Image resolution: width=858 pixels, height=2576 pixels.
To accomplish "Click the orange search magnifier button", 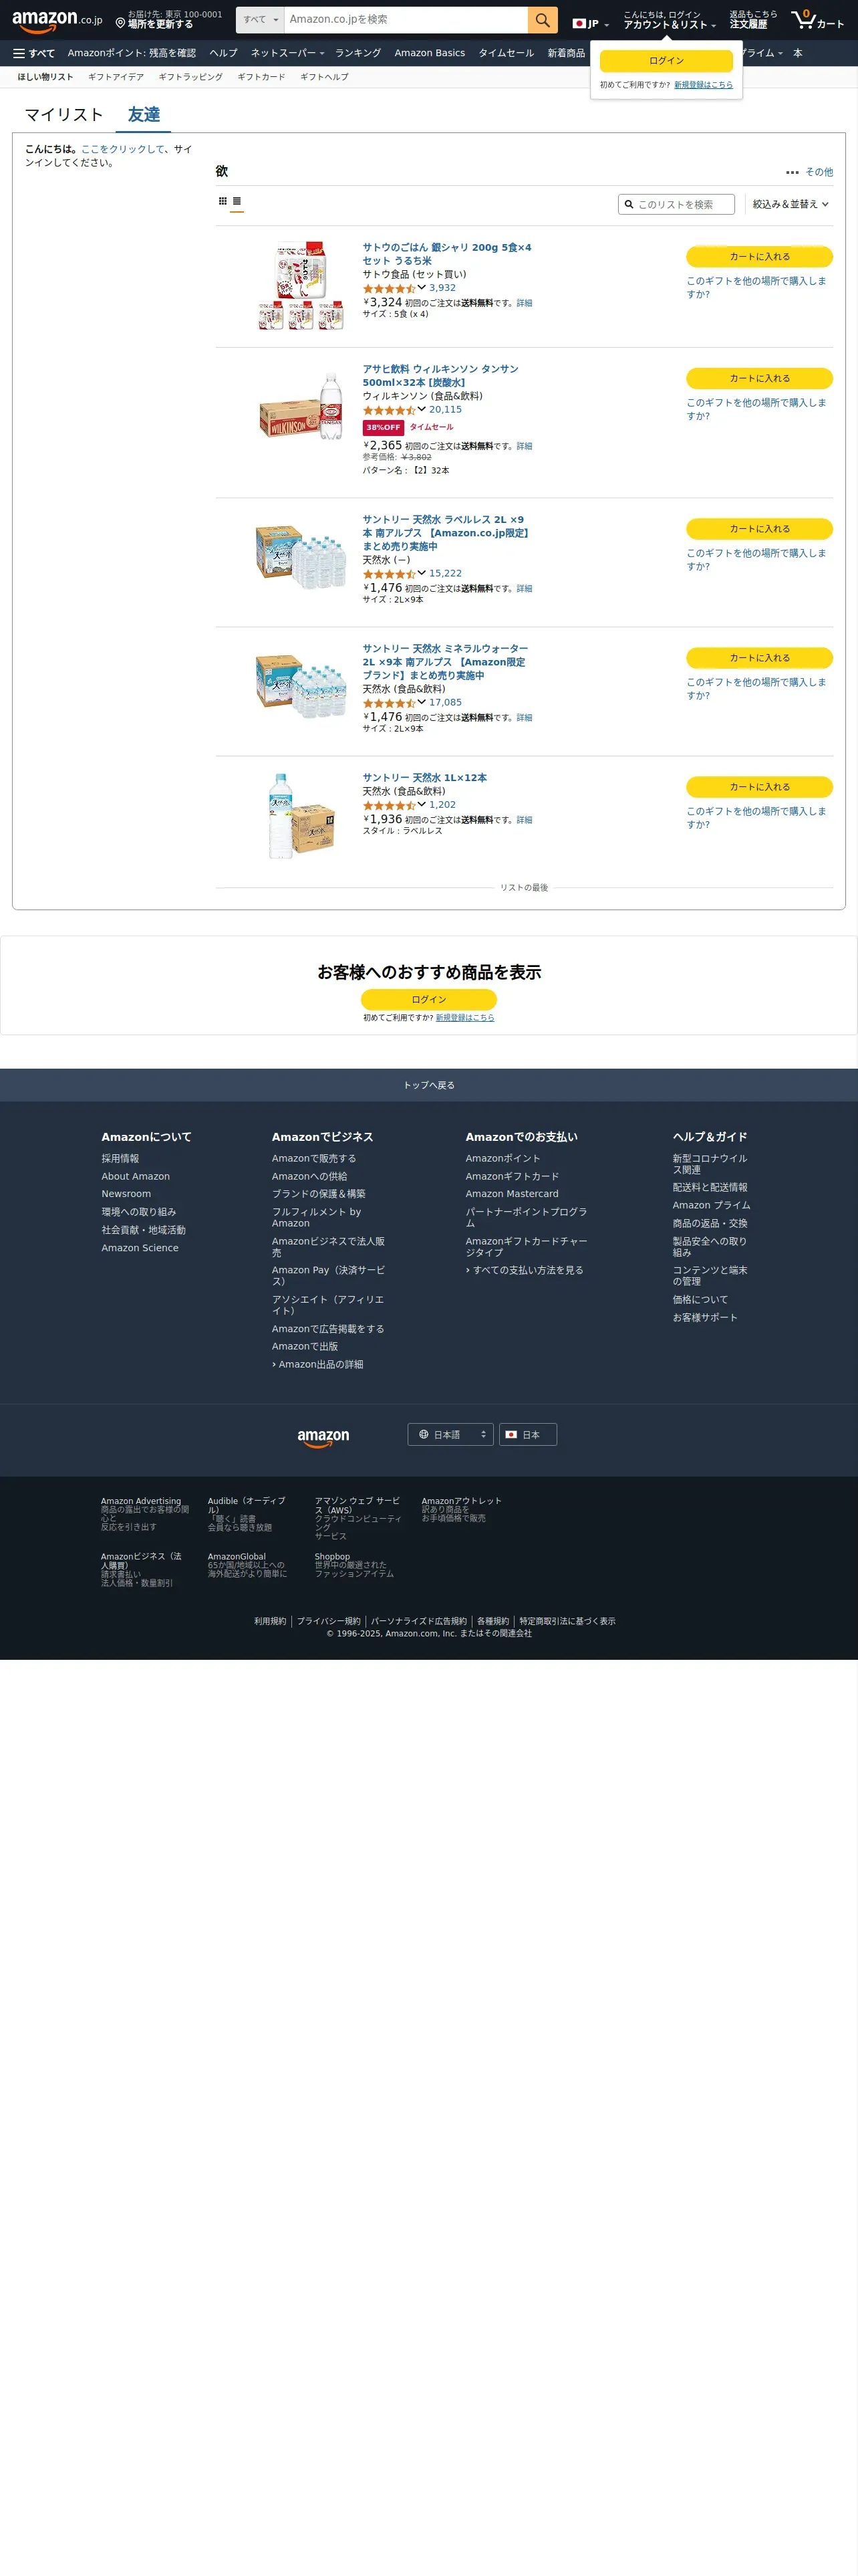I will click(x=543, y=20).
